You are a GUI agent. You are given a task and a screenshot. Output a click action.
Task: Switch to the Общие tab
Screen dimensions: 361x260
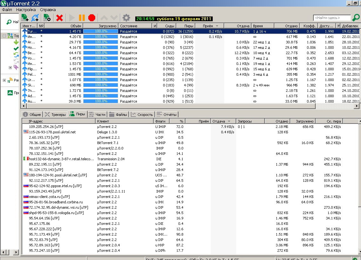pos(32,114)
